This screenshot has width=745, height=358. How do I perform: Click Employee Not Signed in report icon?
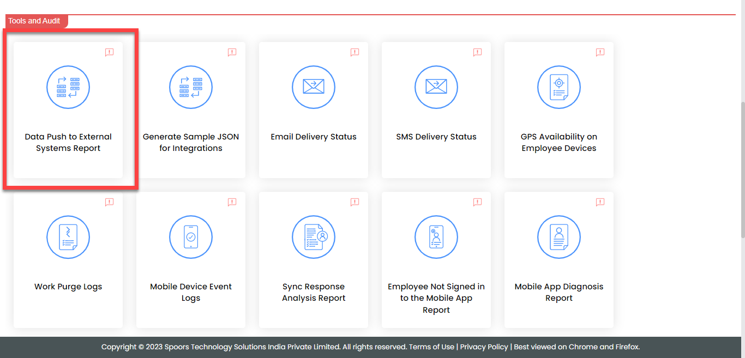point(436,237)
